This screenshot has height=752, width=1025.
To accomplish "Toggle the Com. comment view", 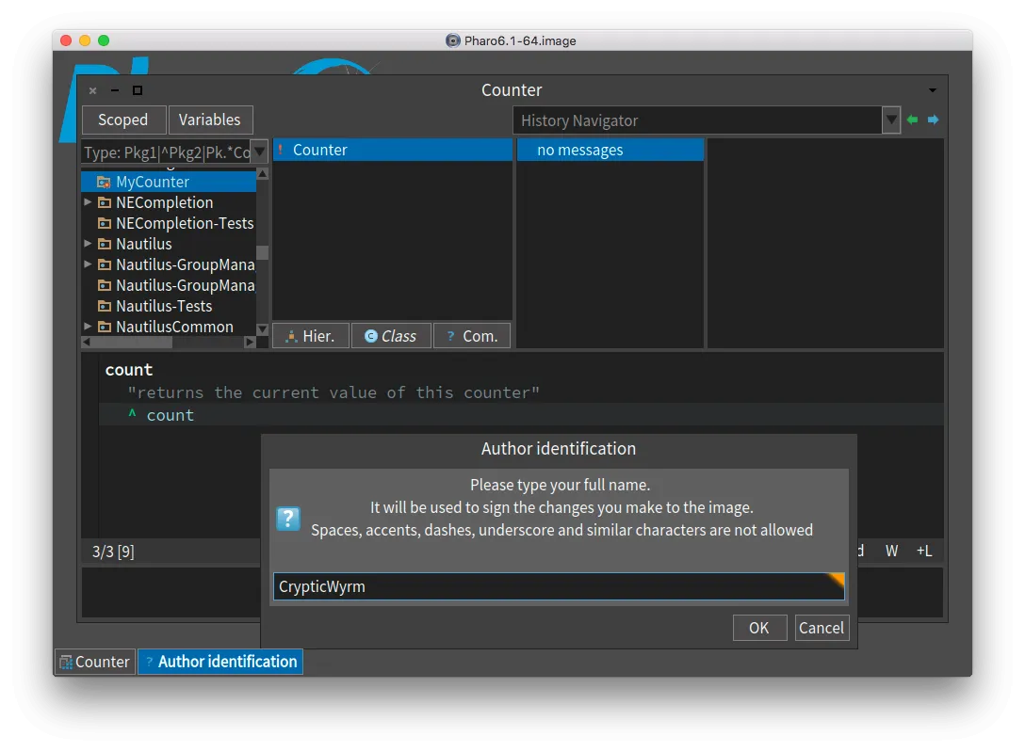I will (x=471, y=335).
